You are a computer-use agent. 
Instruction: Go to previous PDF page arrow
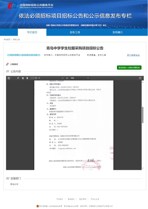[x=23, y=78]
